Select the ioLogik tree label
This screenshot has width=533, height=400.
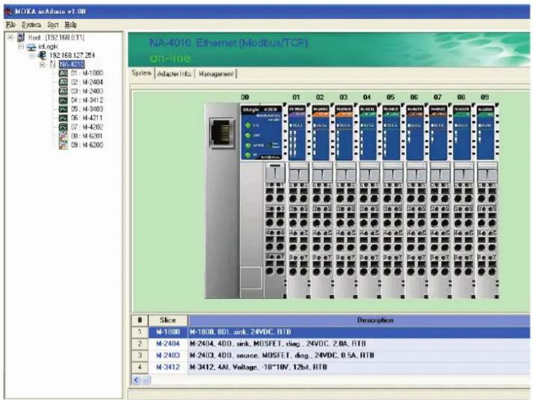tap(48, 46)
